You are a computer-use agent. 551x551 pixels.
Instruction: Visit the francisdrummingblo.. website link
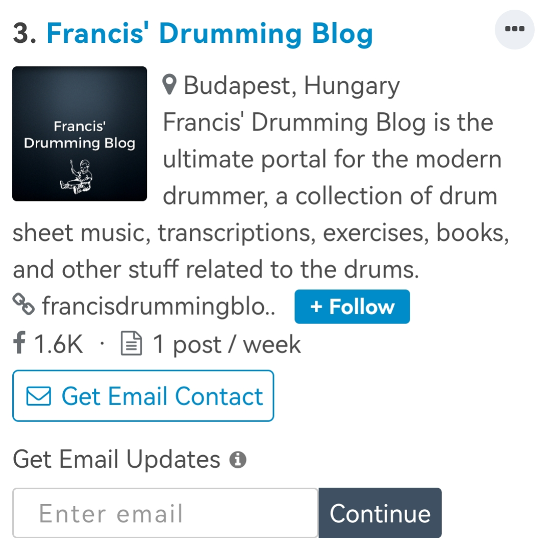click(158, 307)
